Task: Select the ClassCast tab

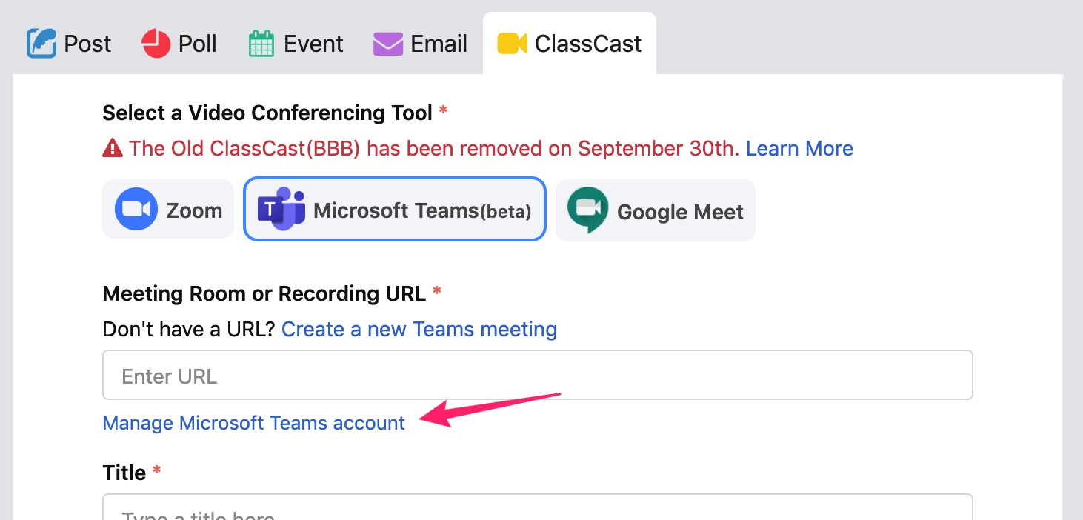Action: (x=570, y=44)
